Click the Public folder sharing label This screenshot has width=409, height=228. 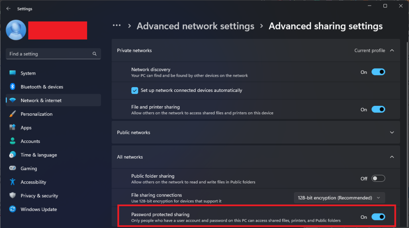pos(153,176)
